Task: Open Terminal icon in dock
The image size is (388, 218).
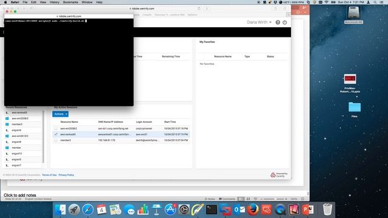Action: click(x=212, y=210)
